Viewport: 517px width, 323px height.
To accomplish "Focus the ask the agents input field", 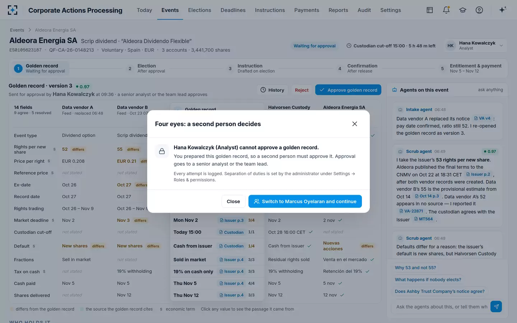I will [442, 307].
